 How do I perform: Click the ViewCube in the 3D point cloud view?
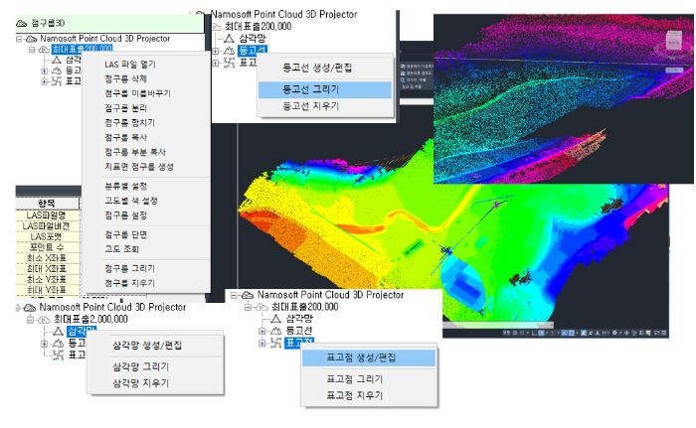[x=674, y=42]
